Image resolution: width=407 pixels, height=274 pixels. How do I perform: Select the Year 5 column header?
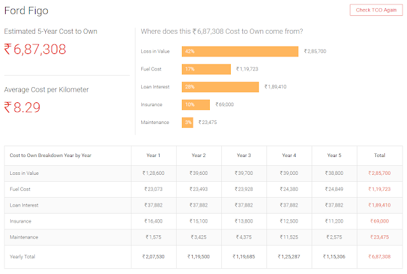pos(334,156)
